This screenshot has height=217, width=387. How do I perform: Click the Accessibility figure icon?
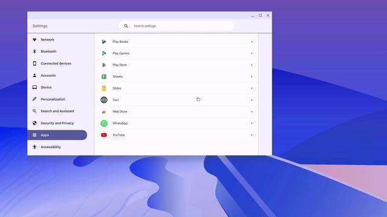(x=34, y=147)
